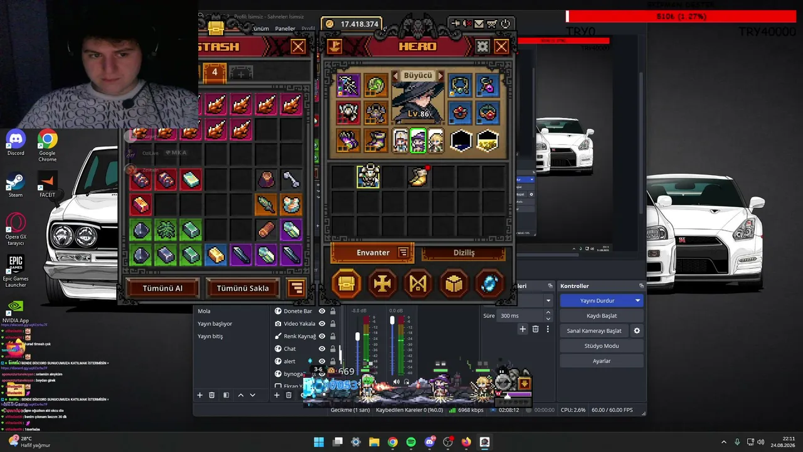Screen dimensions: 803x452
Task: Open OBS virtual camera settings gear
Action: (637, 331)
